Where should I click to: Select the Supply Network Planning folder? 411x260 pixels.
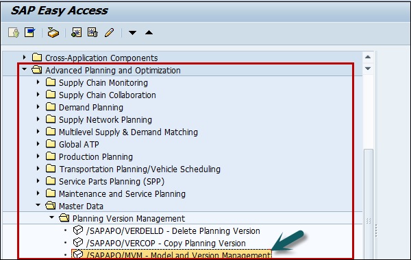[x=105, y=120]
